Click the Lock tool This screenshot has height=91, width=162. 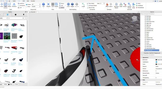coord(61,6)
